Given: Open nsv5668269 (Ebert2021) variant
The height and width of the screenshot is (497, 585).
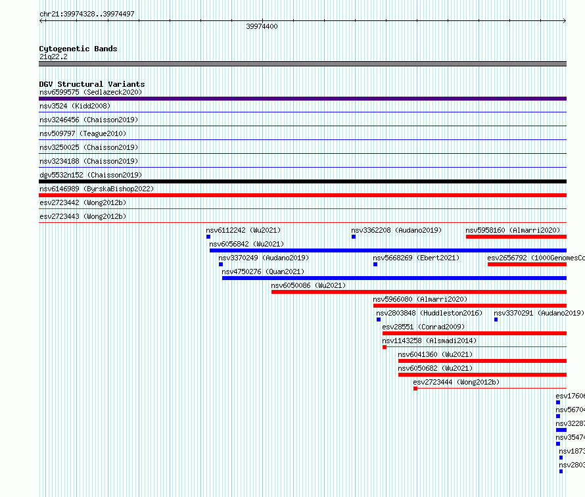Looking at the screenshot, I should 416,258.
